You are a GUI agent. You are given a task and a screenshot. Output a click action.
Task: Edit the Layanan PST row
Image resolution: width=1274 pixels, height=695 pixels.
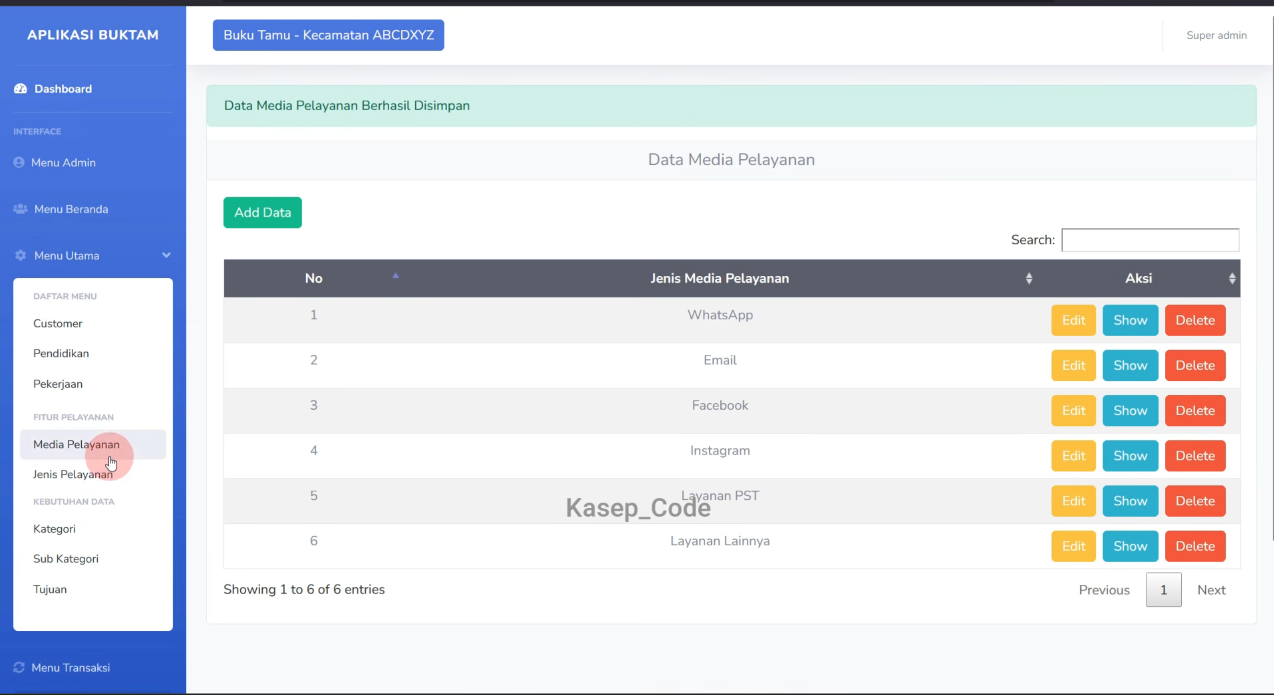tap(1074, 501)
